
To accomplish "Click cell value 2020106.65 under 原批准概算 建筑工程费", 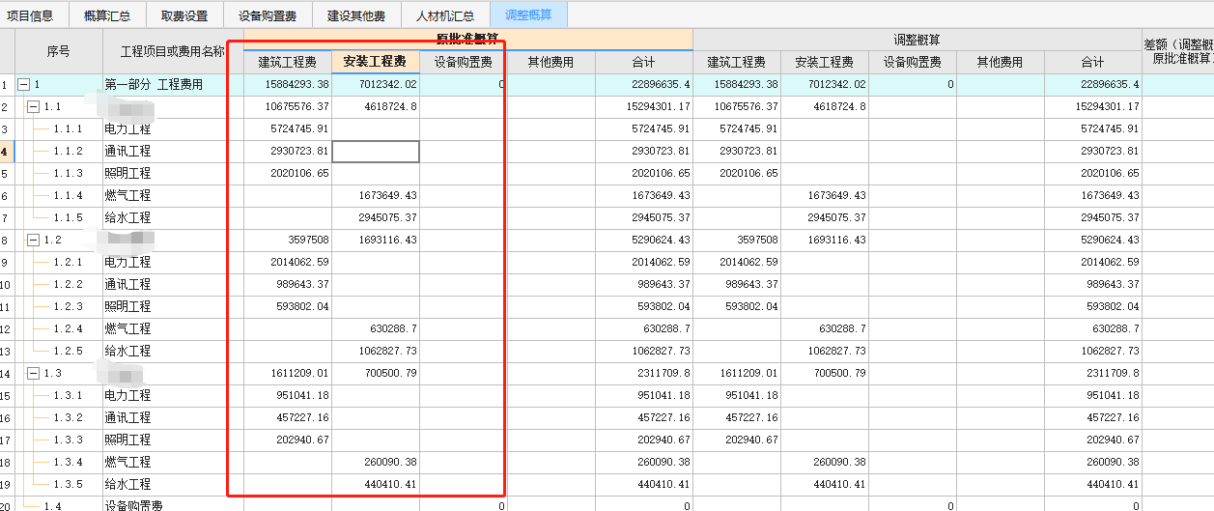I will (300, 174).
